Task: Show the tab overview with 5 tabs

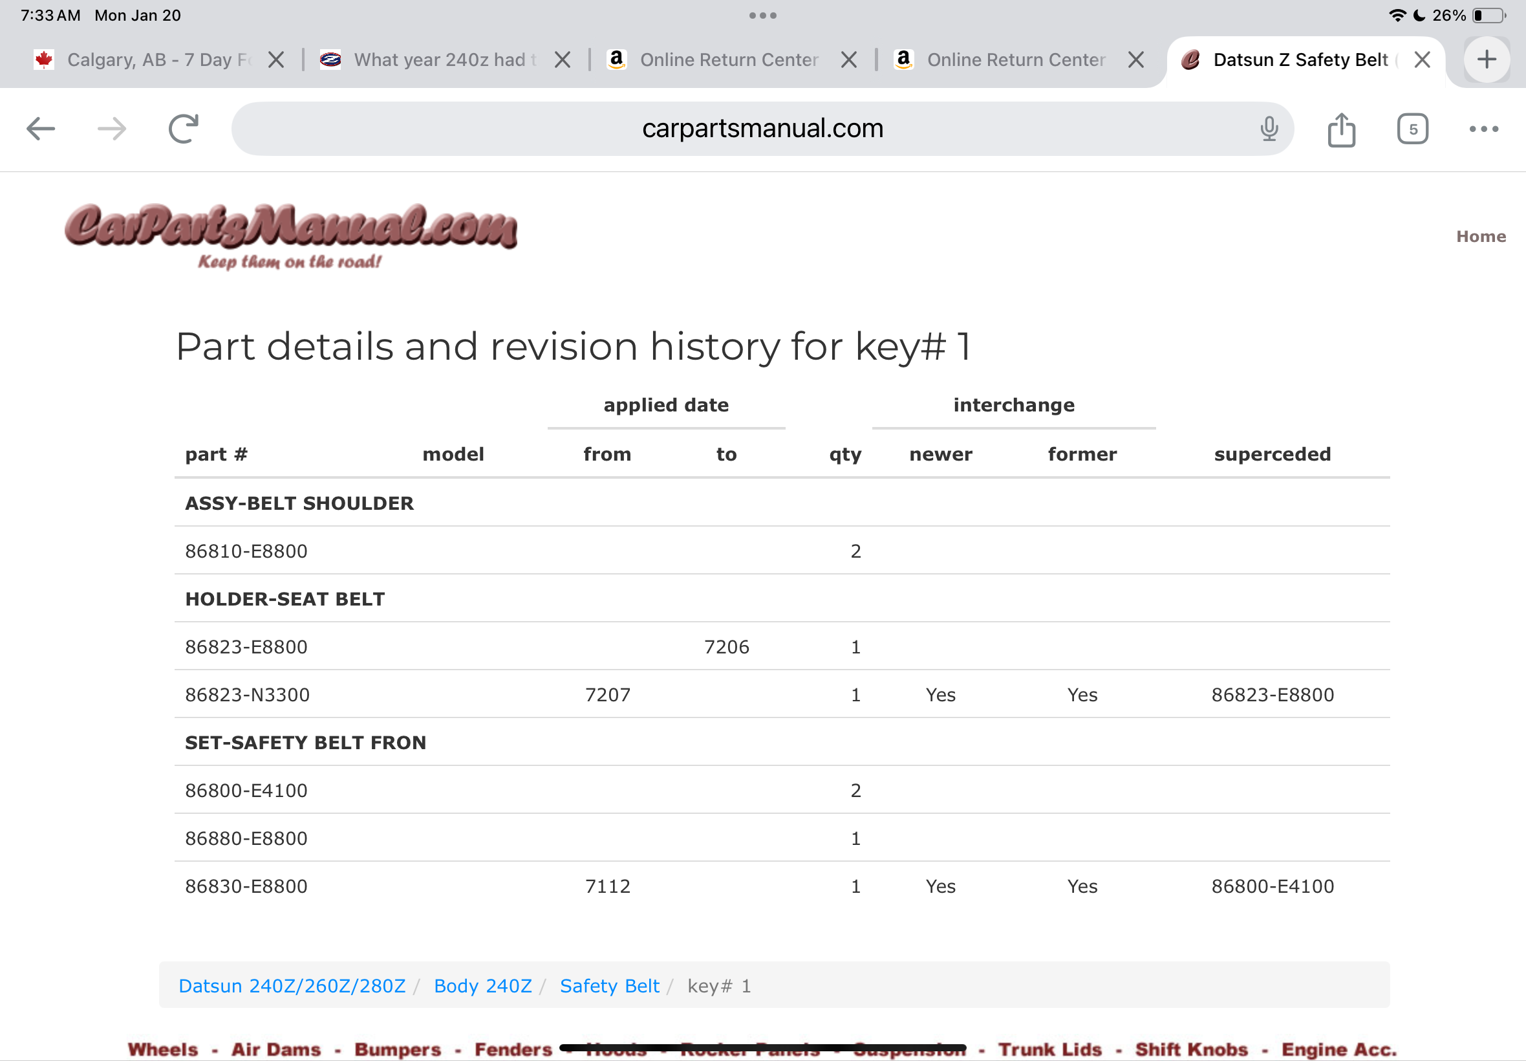Action: click(1412, 129)
